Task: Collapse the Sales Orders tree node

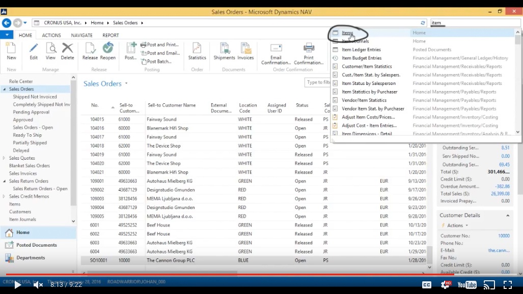Action: [x=5, y=89]
